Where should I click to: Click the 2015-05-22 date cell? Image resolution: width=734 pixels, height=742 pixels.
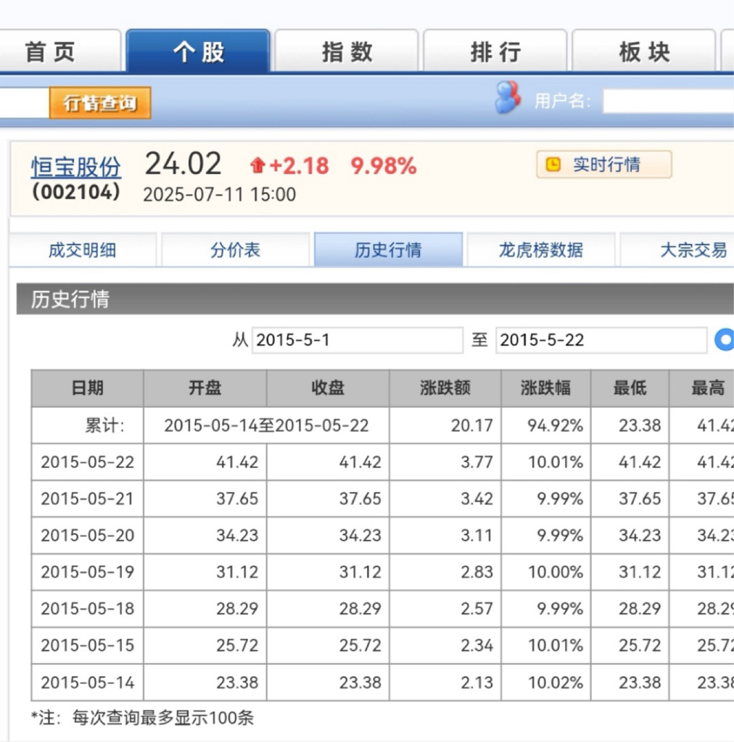click(88, 462)
